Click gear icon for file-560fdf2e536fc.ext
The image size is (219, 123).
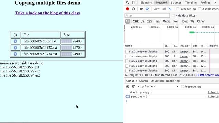(x=15, y=41)
